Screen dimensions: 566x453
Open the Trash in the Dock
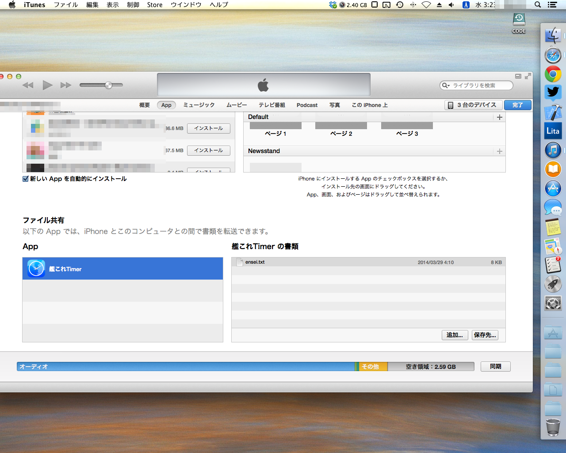pos(553,427)
